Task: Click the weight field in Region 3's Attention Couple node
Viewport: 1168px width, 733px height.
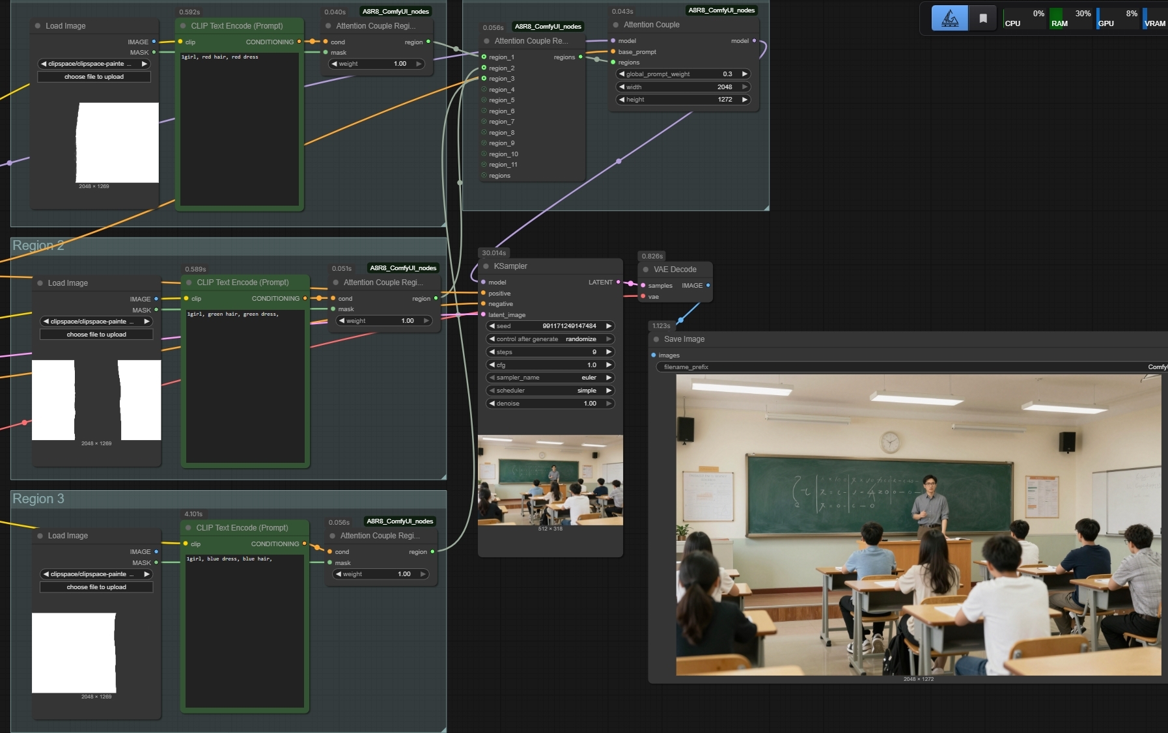Action: tap(381, 574)
